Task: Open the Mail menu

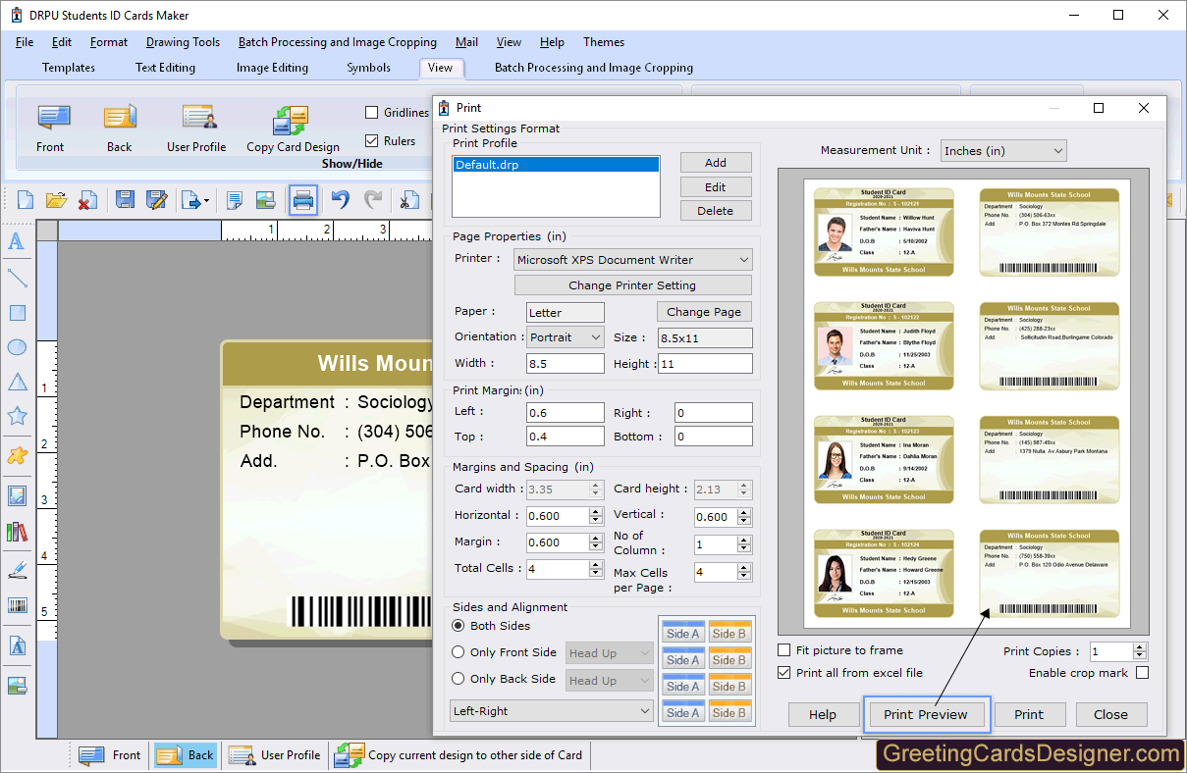Action: 466,42
